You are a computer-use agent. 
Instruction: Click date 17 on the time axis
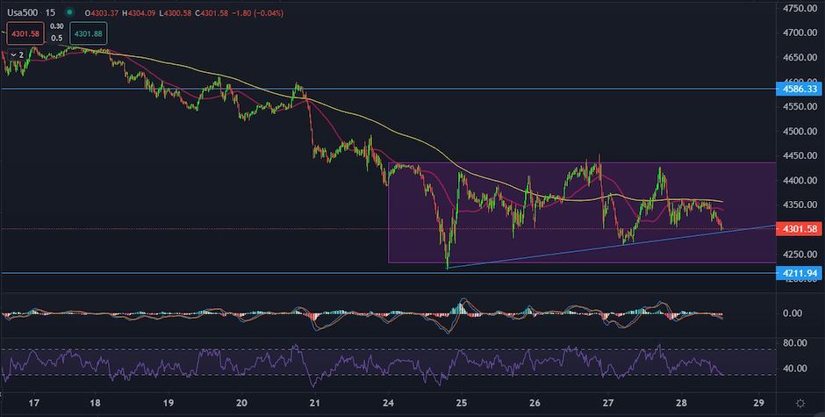(34, 403)
